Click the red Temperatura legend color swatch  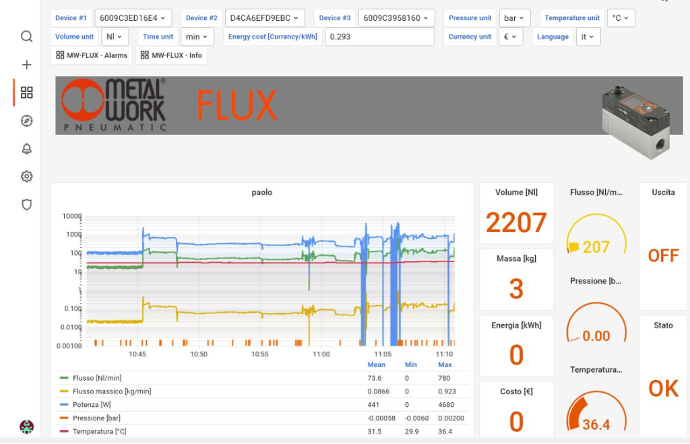pos(64,431)
